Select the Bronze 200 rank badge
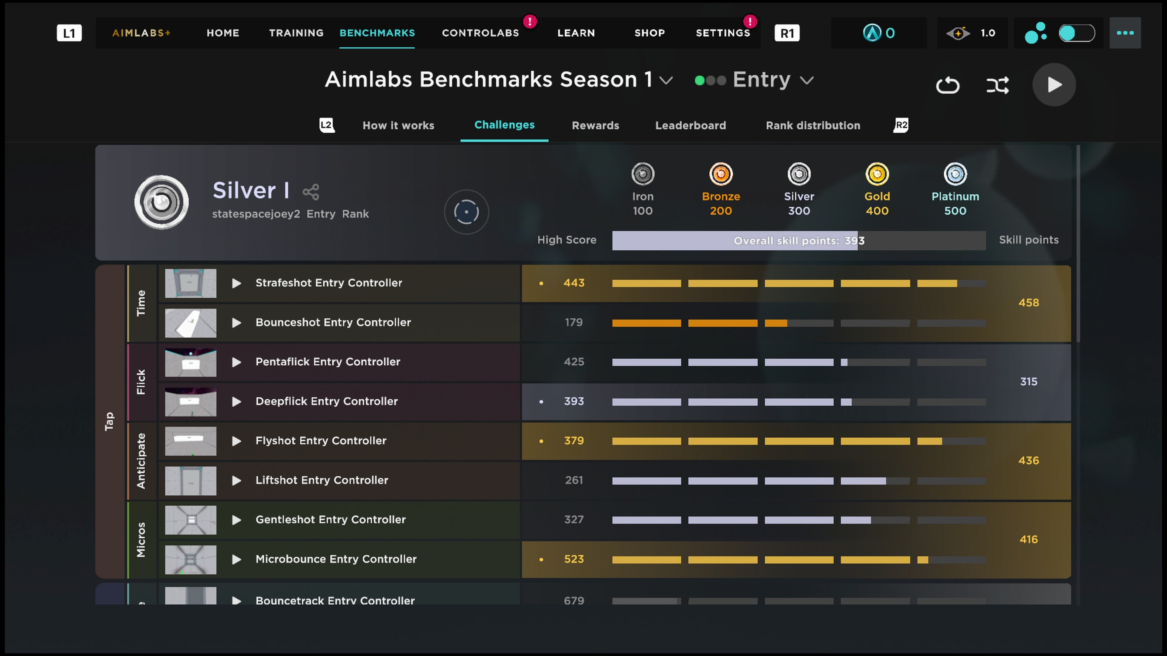The width and height of the screenshot is (1167, 656). coord(721,174)
